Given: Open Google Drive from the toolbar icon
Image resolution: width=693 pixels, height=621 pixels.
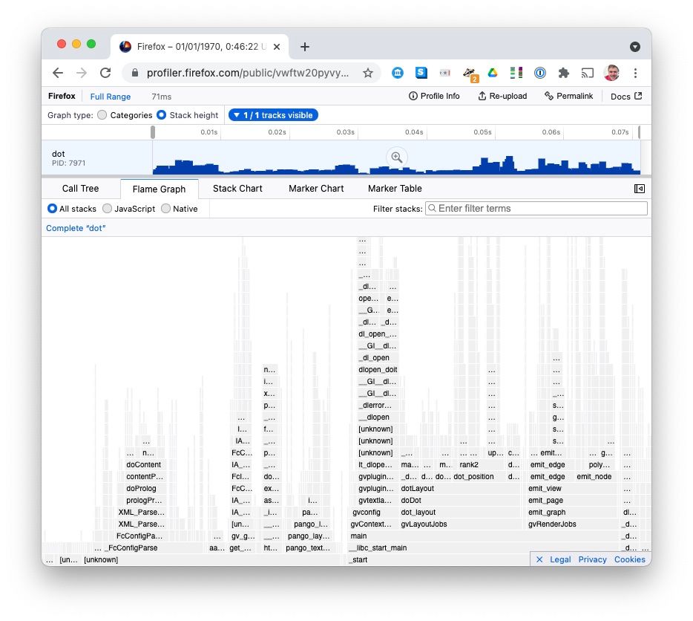Looking at the screenshot, I should coord(493,72).
